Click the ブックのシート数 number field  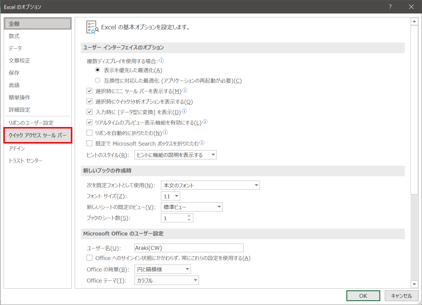click(174, 218)
